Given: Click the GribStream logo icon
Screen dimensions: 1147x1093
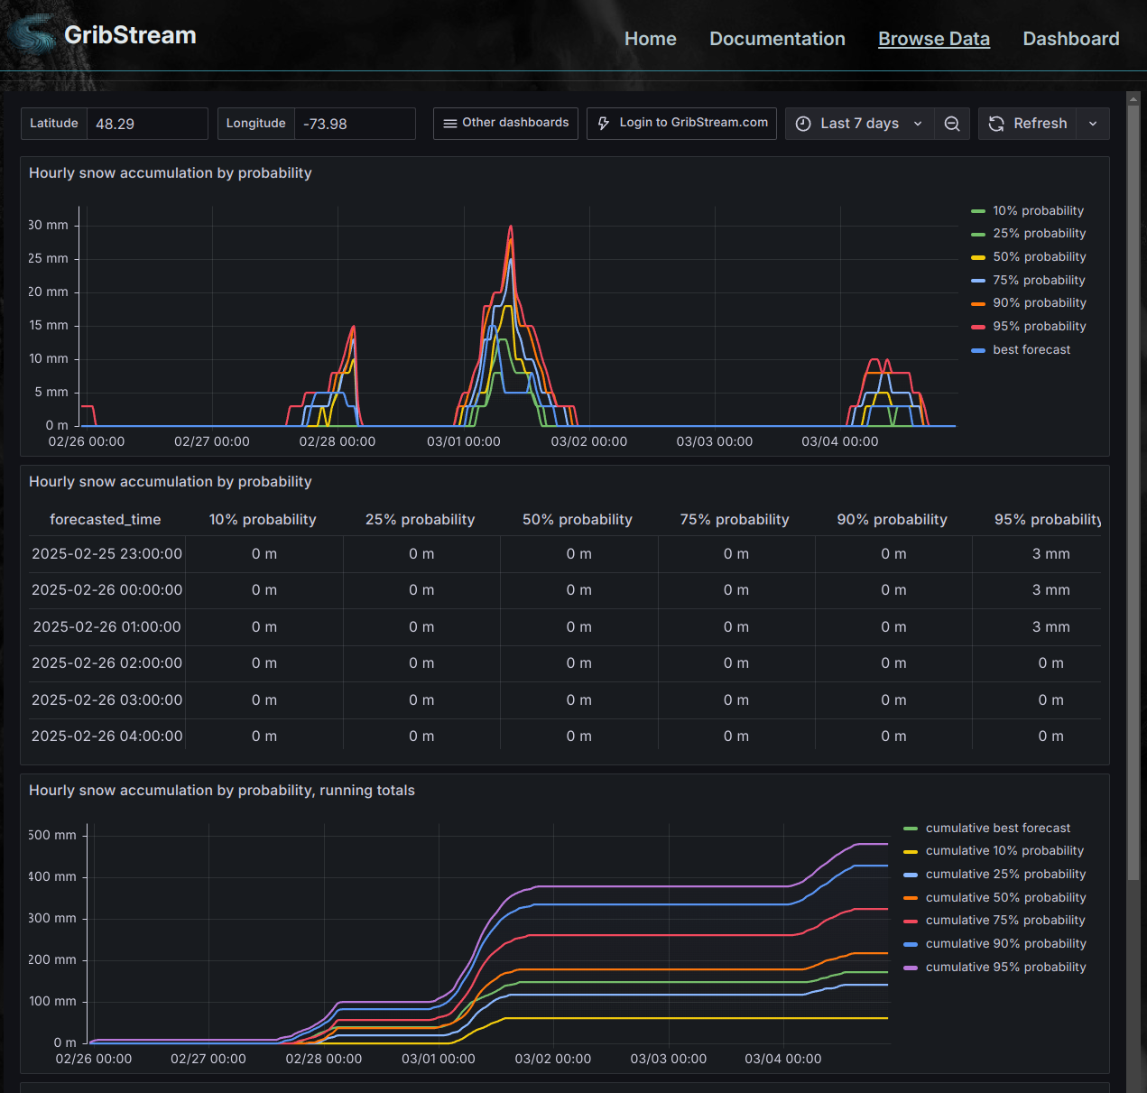Looking at the screenshot, I should coord(32,36).
